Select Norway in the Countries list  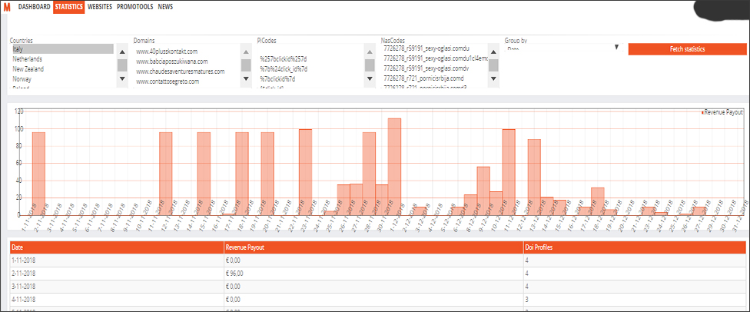63,79
